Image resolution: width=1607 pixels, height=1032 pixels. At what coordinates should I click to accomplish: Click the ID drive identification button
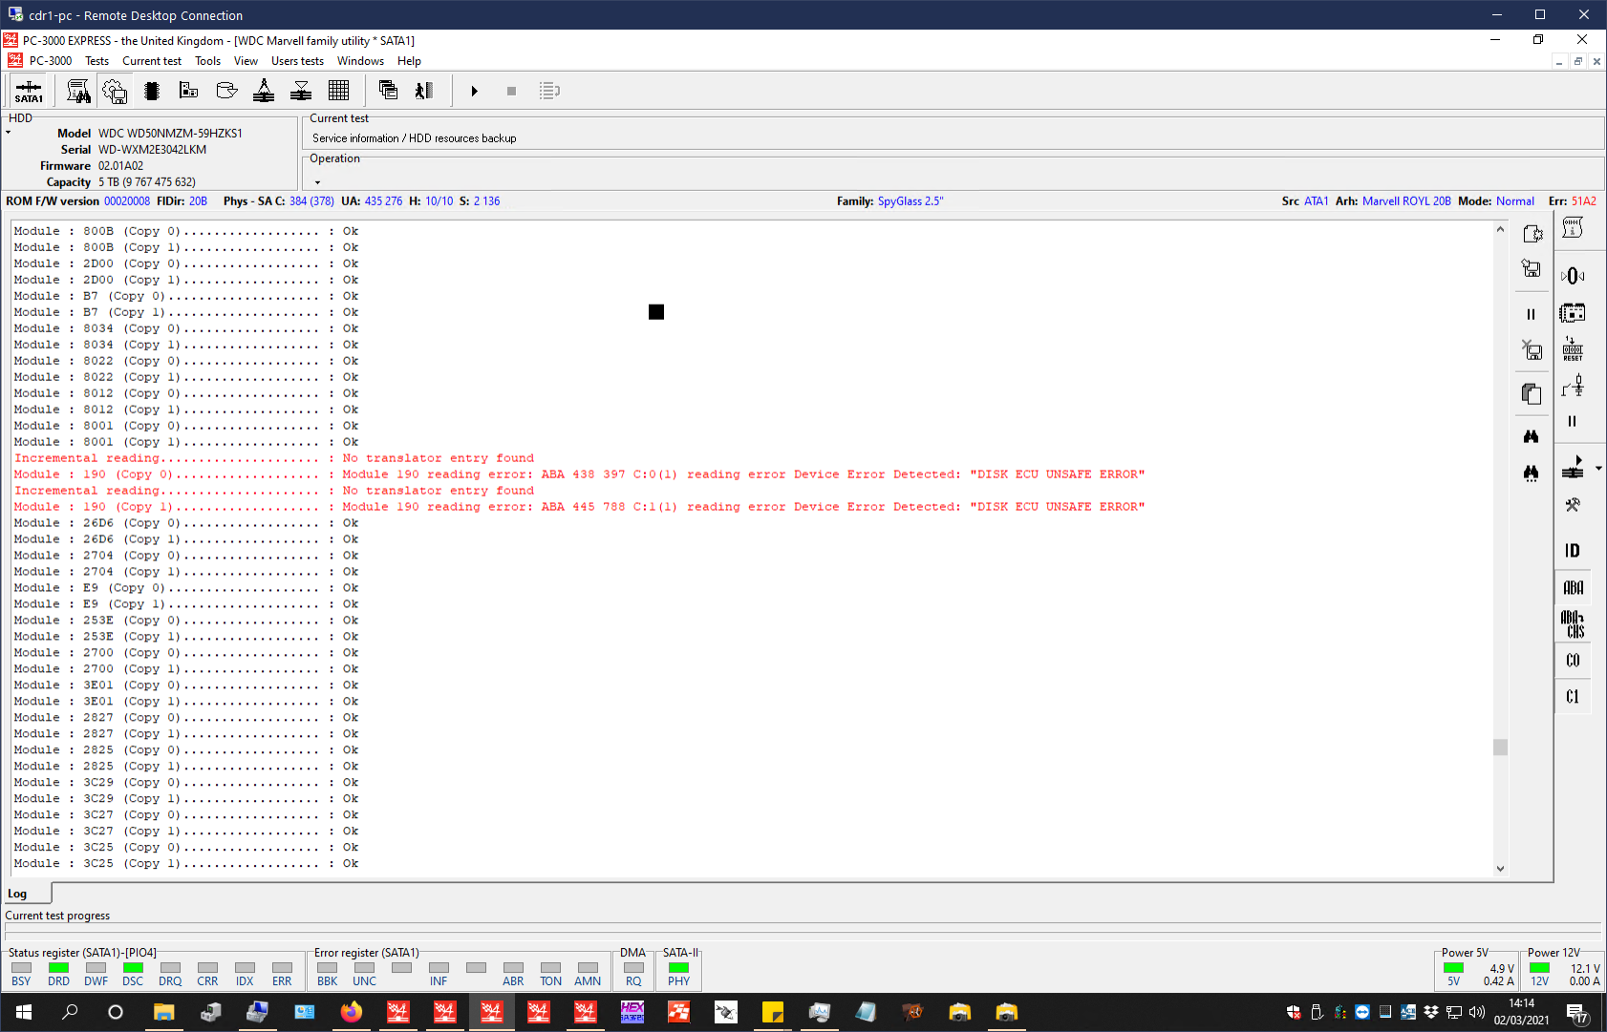coord(1573,551)
